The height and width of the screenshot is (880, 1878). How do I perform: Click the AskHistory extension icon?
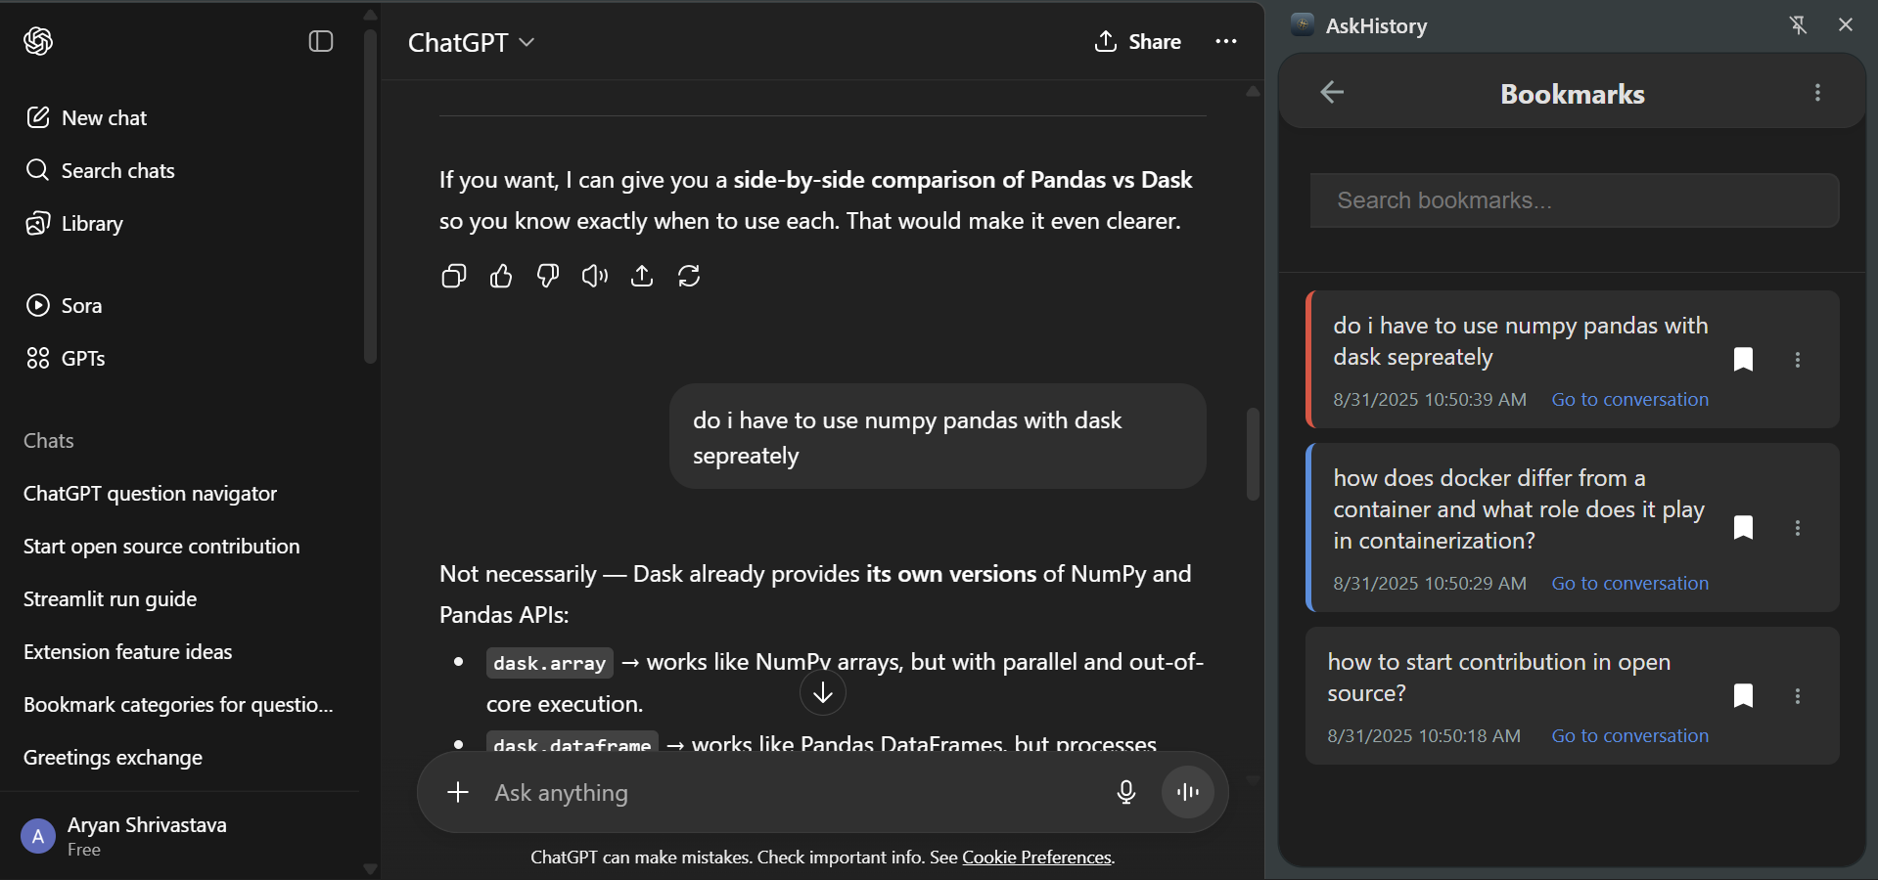[x=1303, y=24]
